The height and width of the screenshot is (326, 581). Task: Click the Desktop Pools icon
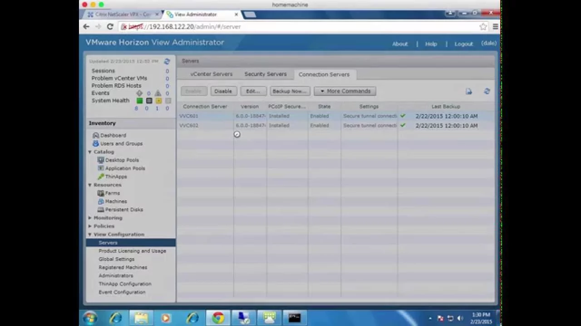pos(101,160)
